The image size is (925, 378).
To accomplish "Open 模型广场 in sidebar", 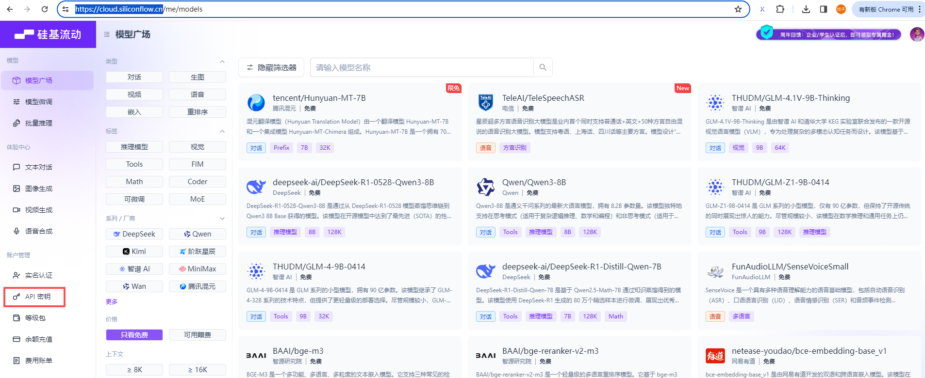I will 47,80.
